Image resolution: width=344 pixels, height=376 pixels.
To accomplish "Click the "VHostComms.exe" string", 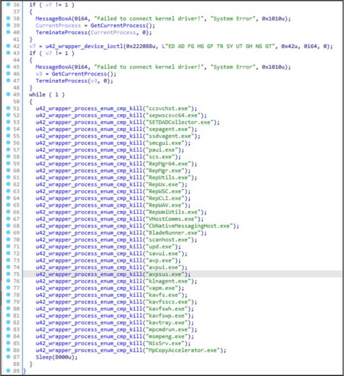I will tap(171, 219).
